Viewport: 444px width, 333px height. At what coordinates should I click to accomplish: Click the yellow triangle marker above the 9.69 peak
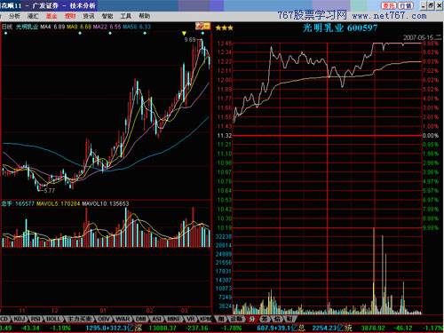[184, 34]
